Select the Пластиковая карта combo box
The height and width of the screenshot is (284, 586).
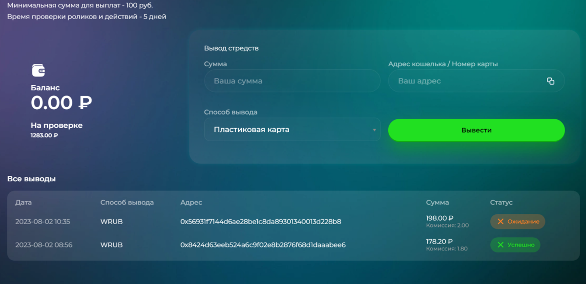(x=292, y=130)
